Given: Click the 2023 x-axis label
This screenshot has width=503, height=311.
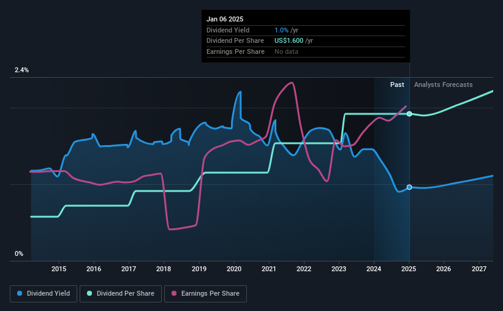Looking at the screenshot, I should (x=339, y=269).
